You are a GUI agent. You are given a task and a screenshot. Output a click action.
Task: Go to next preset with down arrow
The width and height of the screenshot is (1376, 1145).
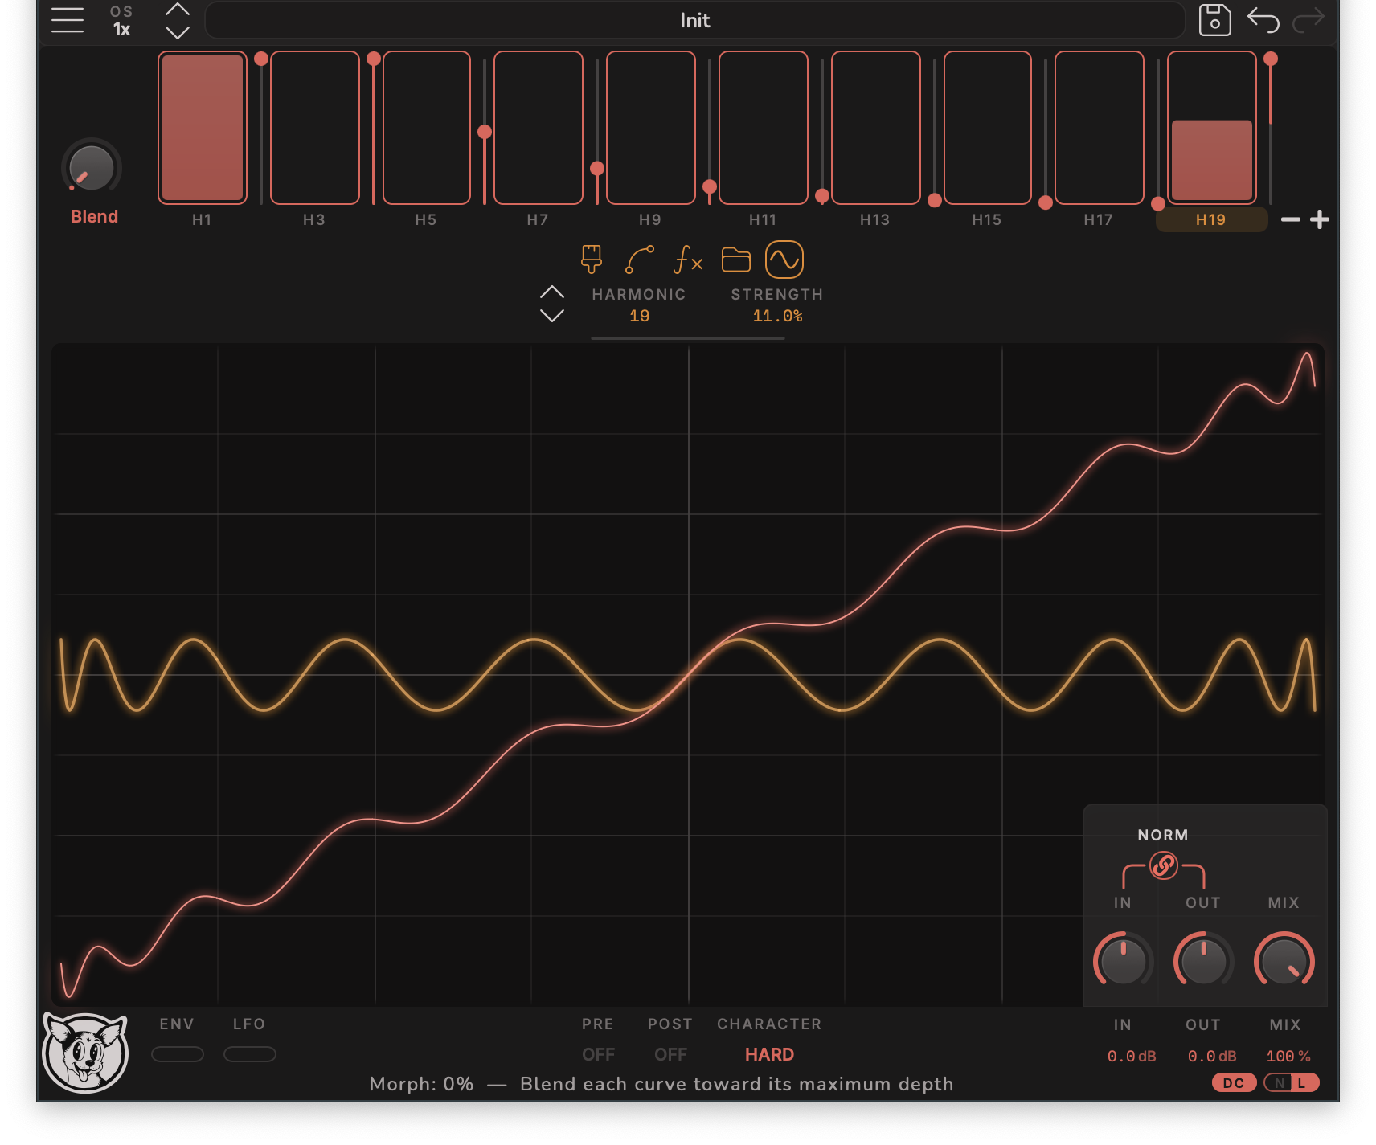(x=177, y=32)
